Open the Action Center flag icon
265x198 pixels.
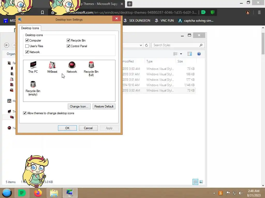click(x=228, y=193)
